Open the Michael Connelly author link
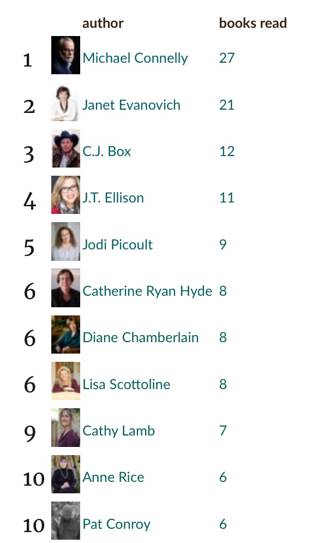This screenshot has height=543, width=330. (135, 58)
